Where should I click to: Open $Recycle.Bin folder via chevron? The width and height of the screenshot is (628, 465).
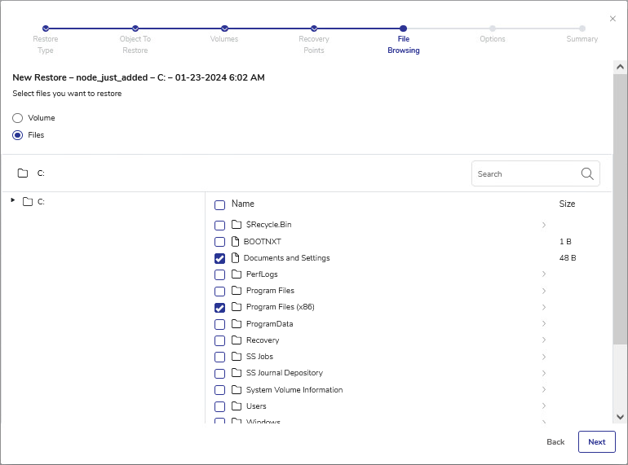pyautogui.click(x=544, y=225)
